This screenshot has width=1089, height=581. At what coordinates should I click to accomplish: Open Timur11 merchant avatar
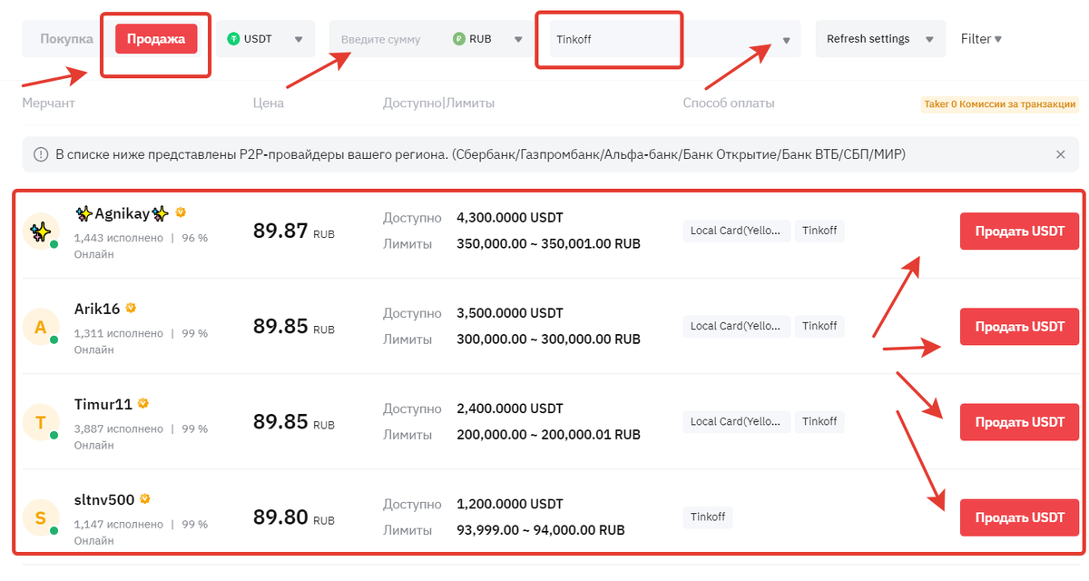pos(40,423)
